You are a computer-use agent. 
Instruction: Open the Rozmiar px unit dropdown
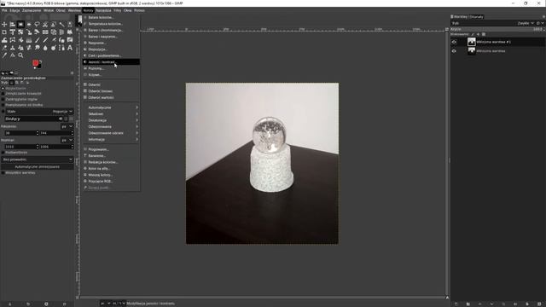(x=67, y=140)
